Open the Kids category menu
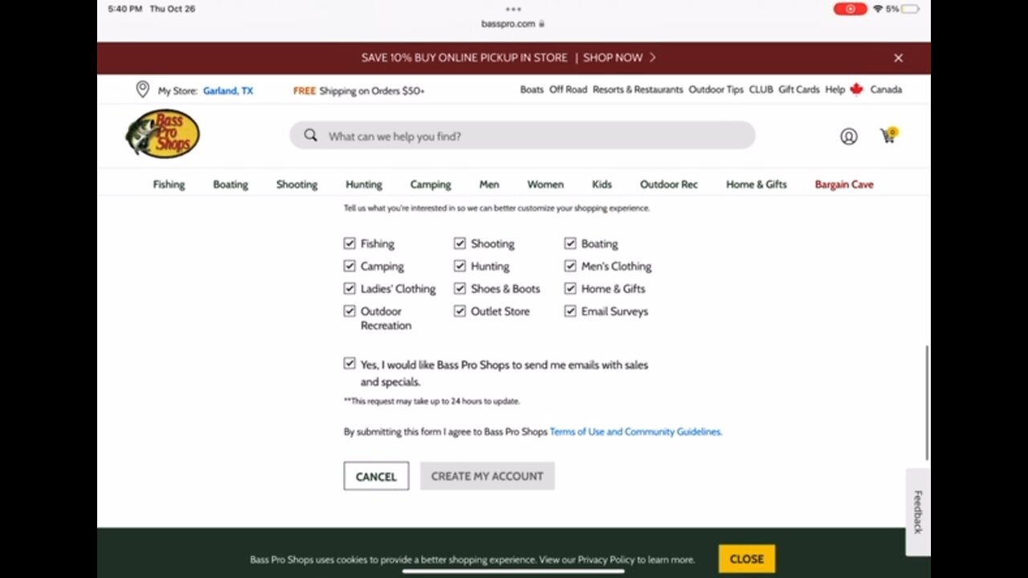 point(602,185)
